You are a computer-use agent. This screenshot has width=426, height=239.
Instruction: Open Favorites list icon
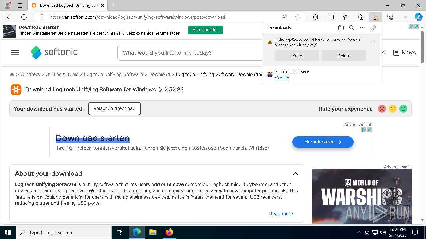pyautogui.click(x=346, y=17)
